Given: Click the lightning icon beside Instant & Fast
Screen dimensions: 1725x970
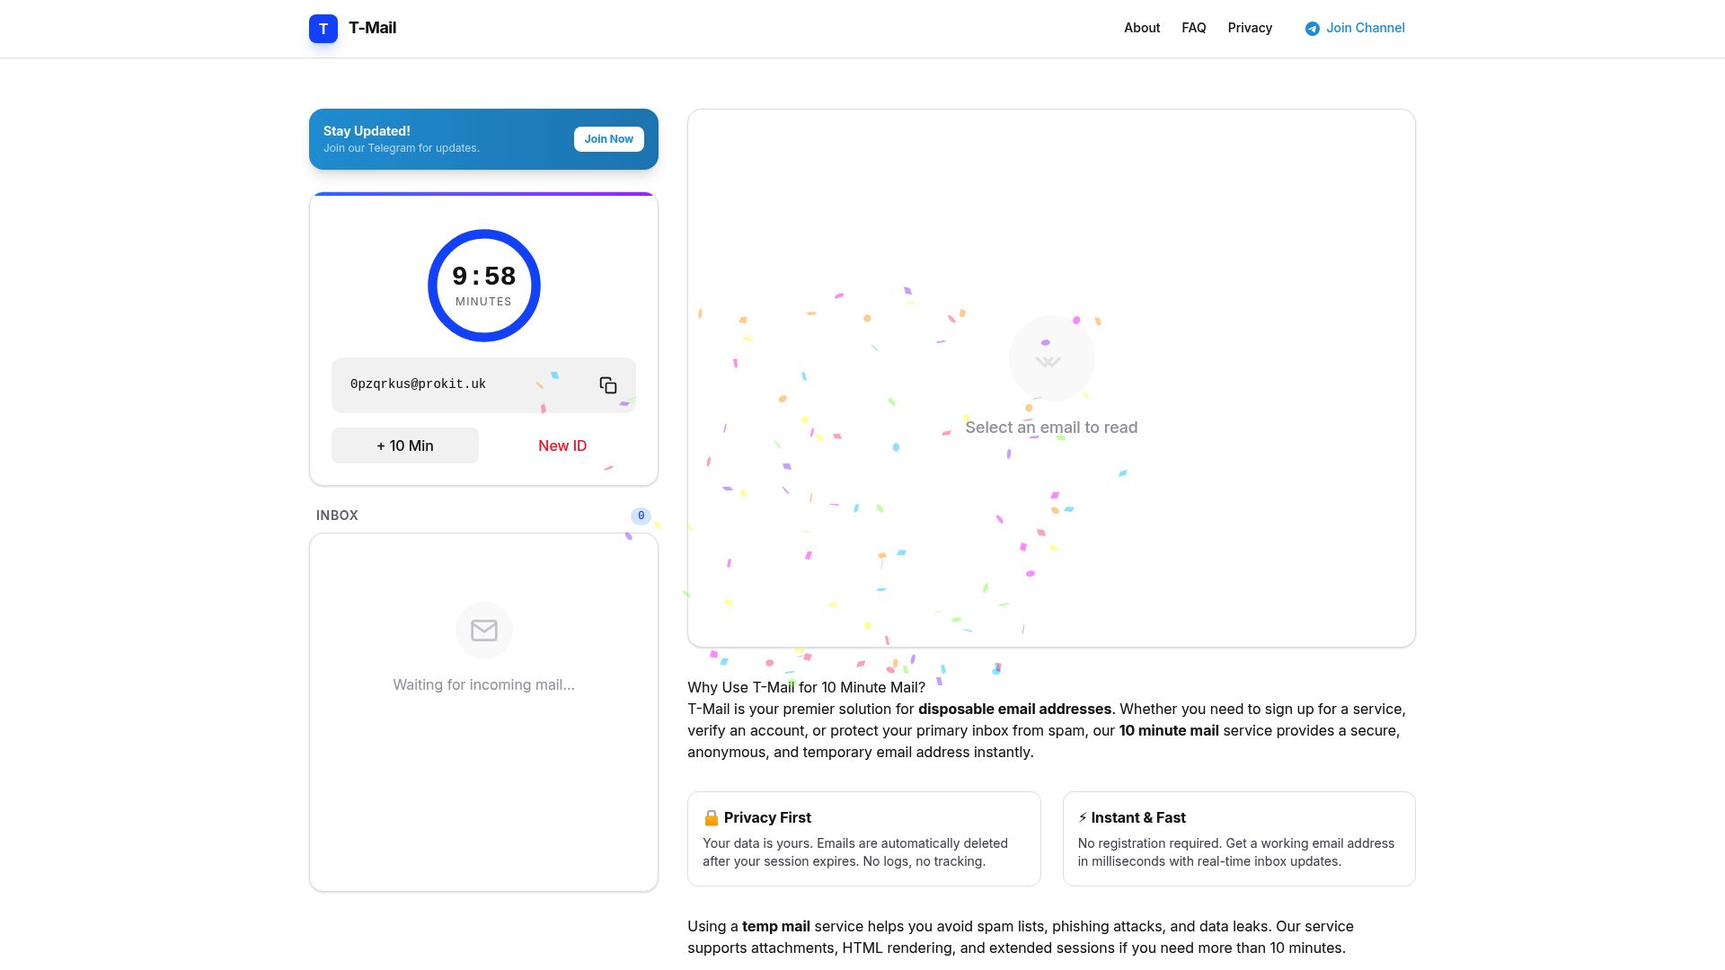Looking at the screenshot, I should click(x=1083, y=817).
